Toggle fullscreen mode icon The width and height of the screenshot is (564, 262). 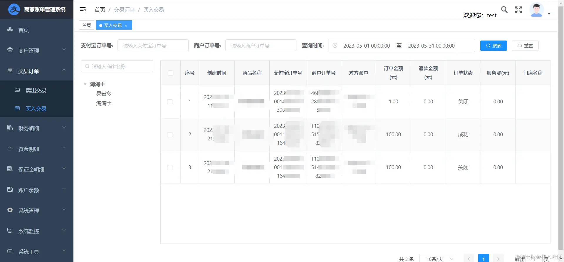tap(518, 10)
